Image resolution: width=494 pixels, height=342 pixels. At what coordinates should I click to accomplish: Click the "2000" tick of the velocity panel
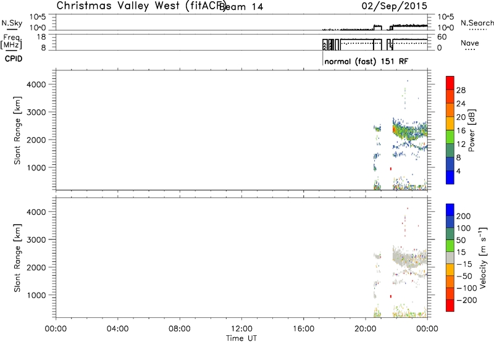pos(36,267)
